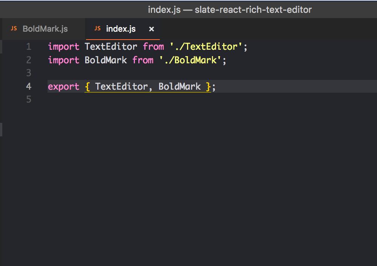Click the 'from' keyword on line 2
The height and width of the screenshot is (266, 377).
click(x=143, y=60)
